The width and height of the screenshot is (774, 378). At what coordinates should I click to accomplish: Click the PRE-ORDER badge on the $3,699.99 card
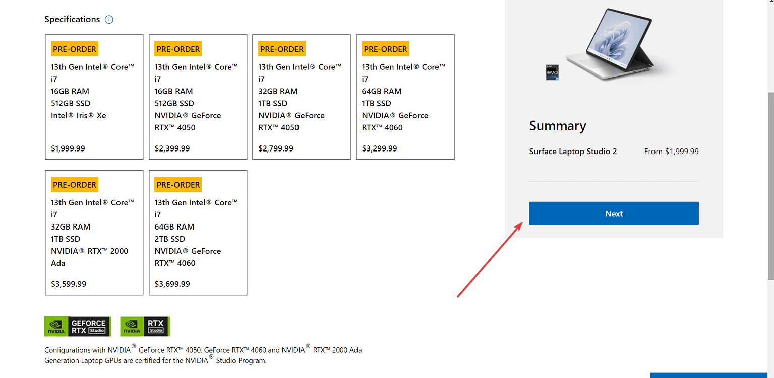[178, 184]
